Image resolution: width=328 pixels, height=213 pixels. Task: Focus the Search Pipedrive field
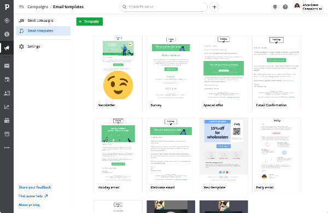point(163,7)
